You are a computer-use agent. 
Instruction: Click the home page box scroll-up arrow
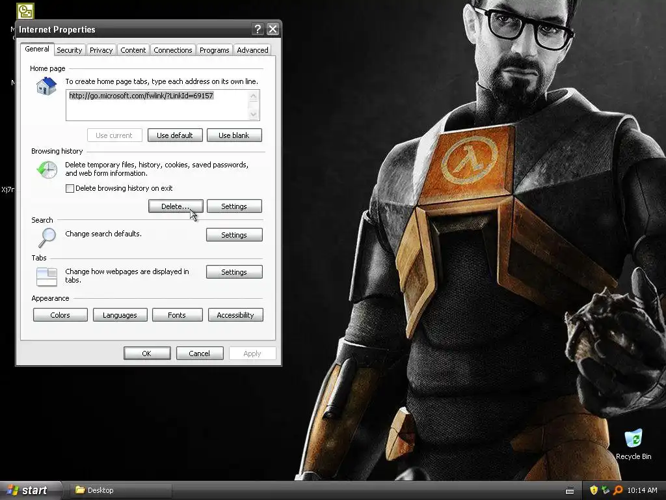click(254, 96)
